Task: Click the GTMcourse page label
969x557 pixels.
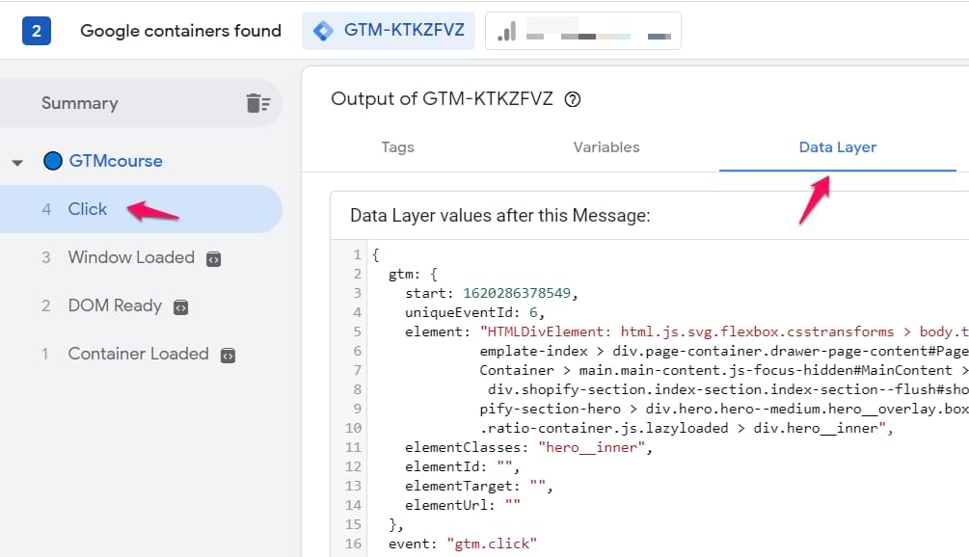Action: click(116, 161)
